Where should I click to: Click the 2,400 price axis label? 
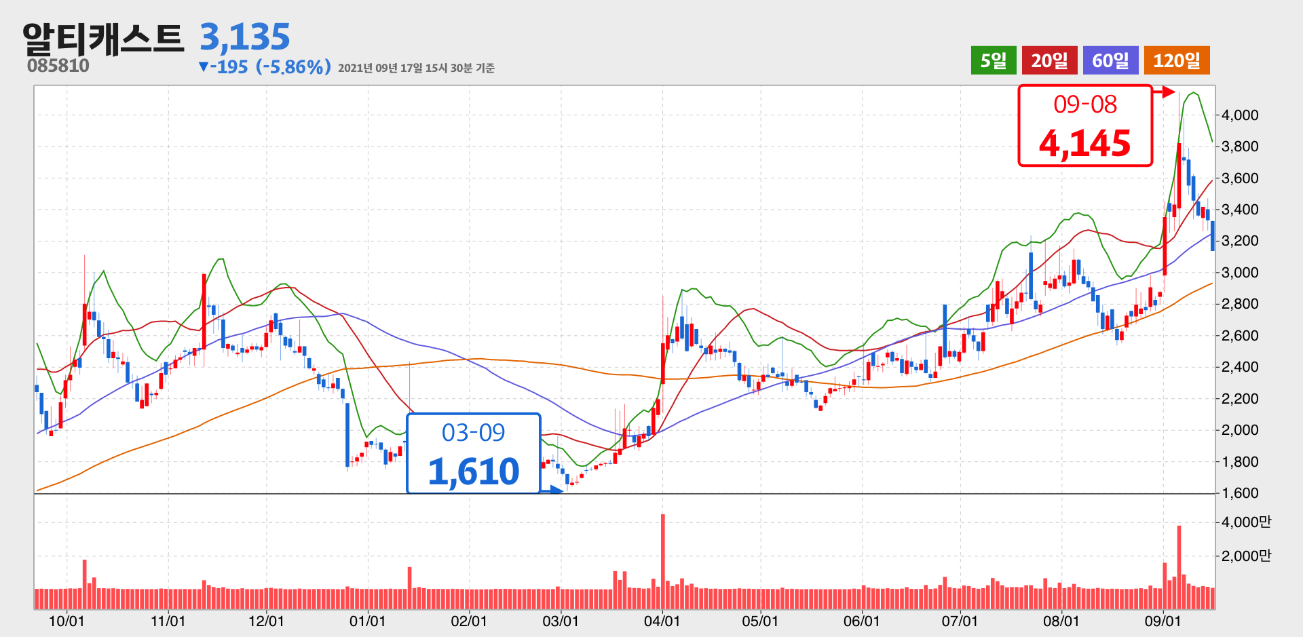point(1240,366)
